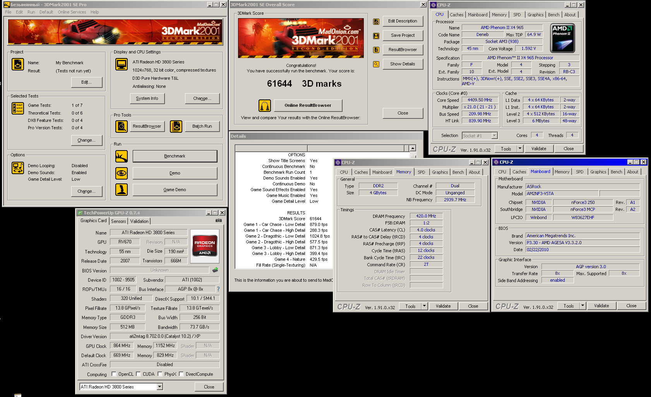The height and width of the screenshot is (397, 651).
Task: Click the 61644 3D marks score text
Action: [x=304, y=84]
